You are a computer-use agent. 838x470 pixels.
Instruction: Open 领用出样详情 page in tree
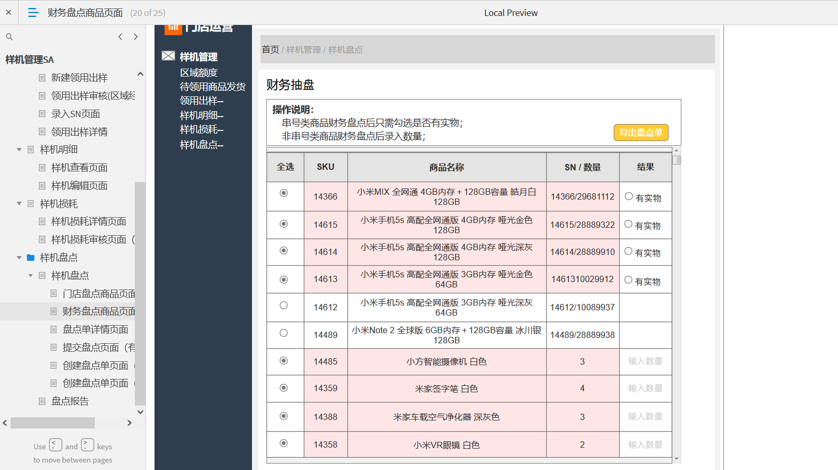(x=79, y=132)
